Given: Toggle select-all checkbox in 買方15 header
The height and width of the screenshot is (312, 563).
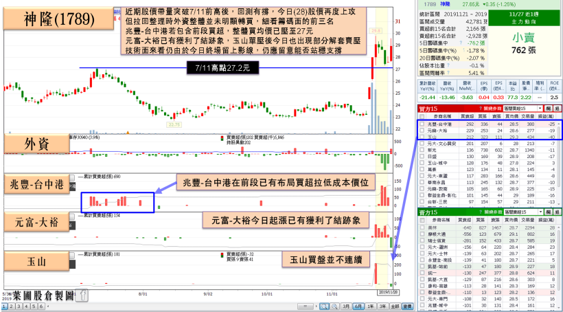Looking at the screenshot, I should click(422, 117).
